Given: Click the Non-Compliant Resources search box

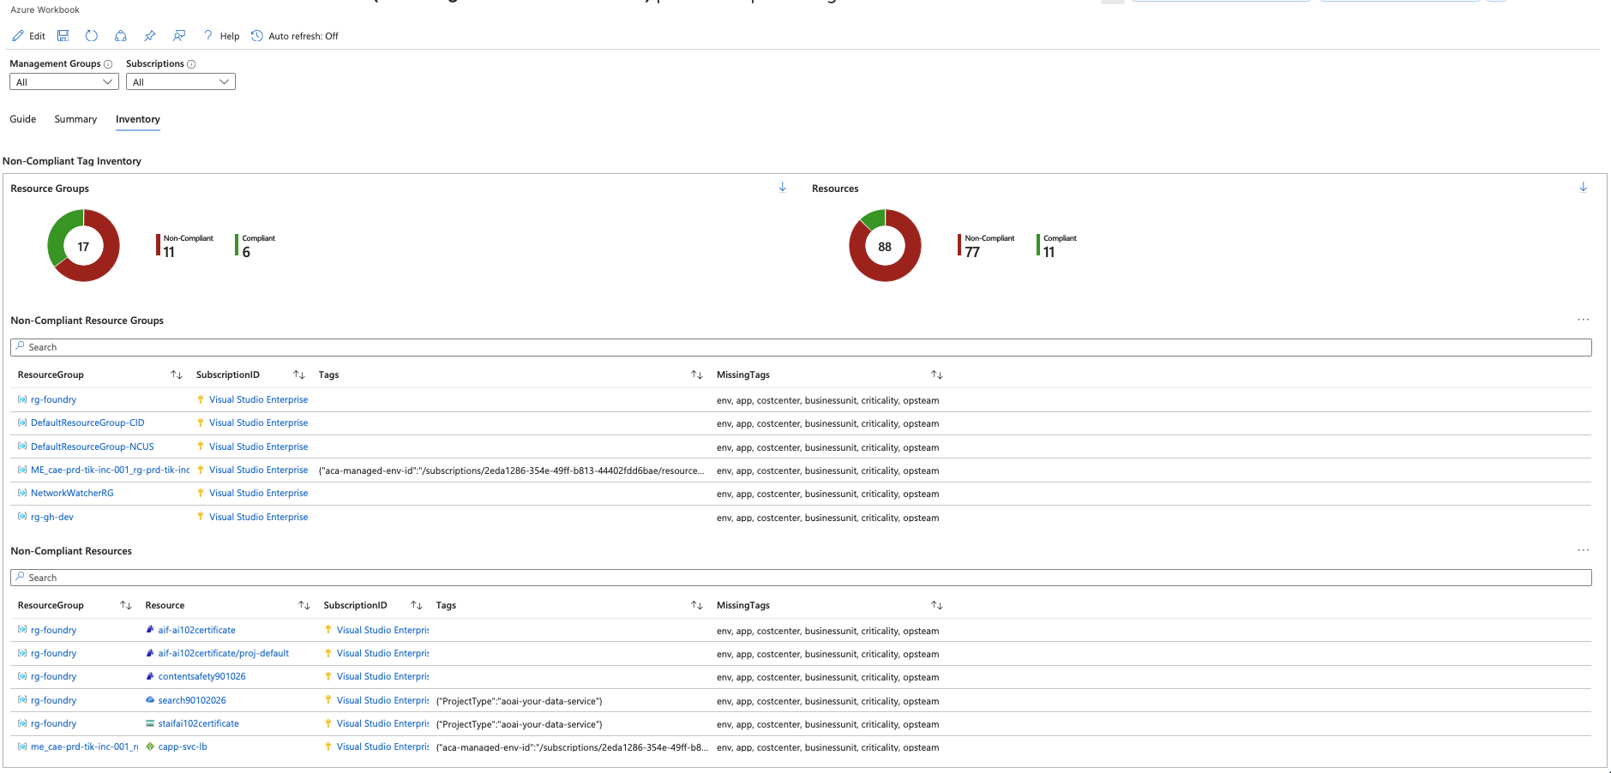Looking at the screenshot, I should 801,578.
